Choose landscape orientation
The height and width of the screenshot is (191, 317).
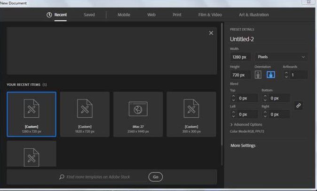[x=271, y=75]
